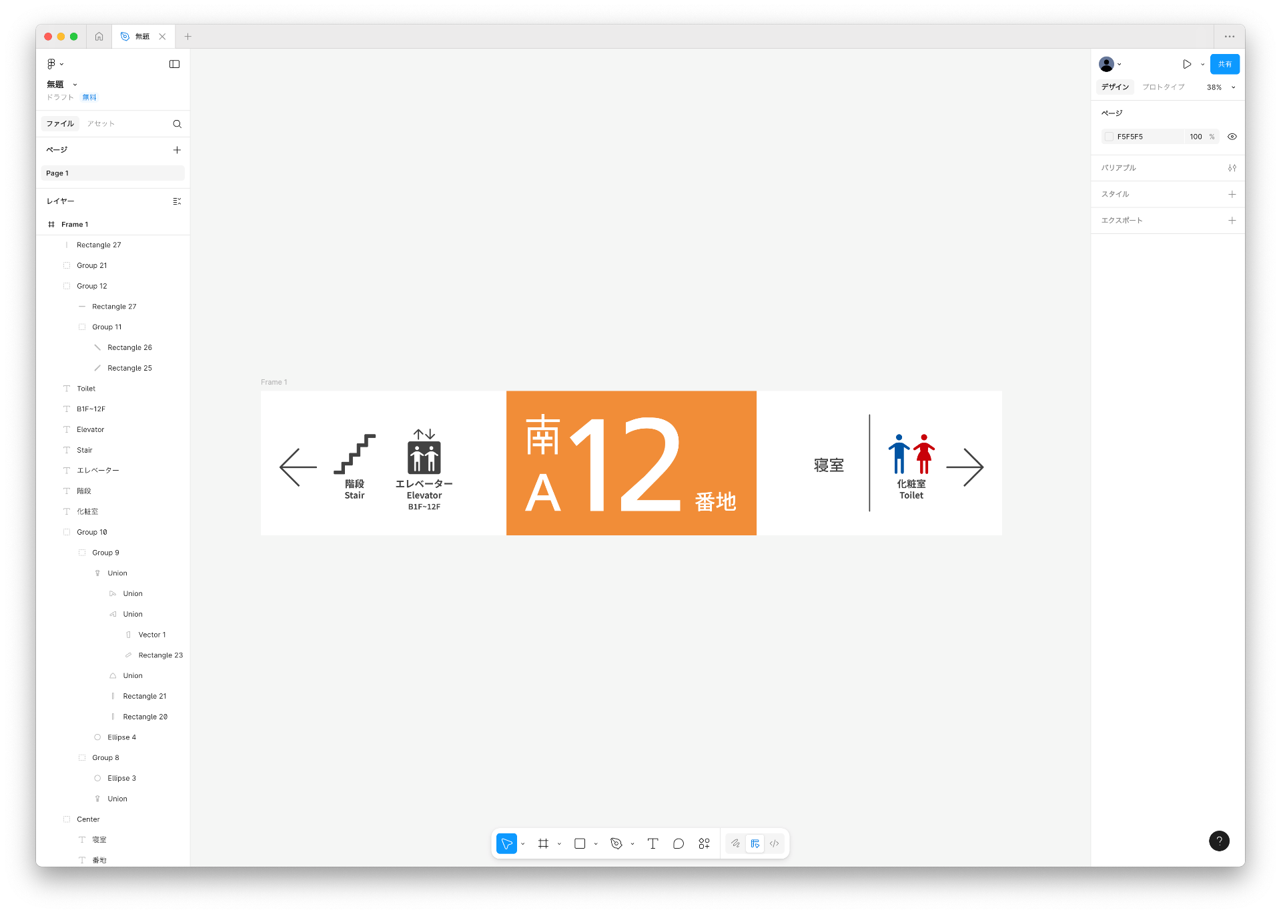Click the search icon in file panel
1281x914 pixels.
coord(177,124)
